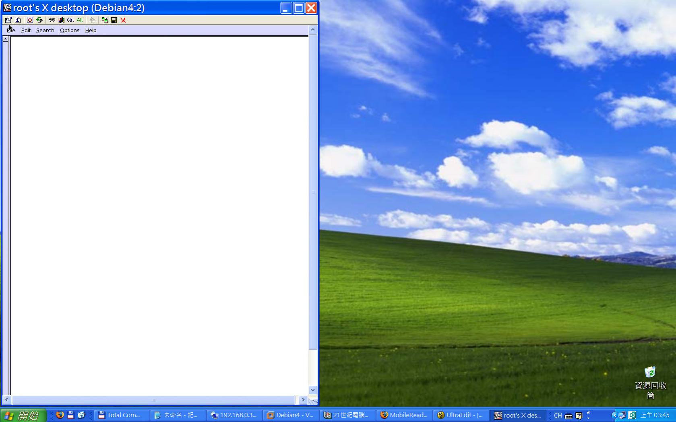This screenshot has width=676, height=422.
Task: Click keyboard icon in language bar
Action: [x=569, y=416]
